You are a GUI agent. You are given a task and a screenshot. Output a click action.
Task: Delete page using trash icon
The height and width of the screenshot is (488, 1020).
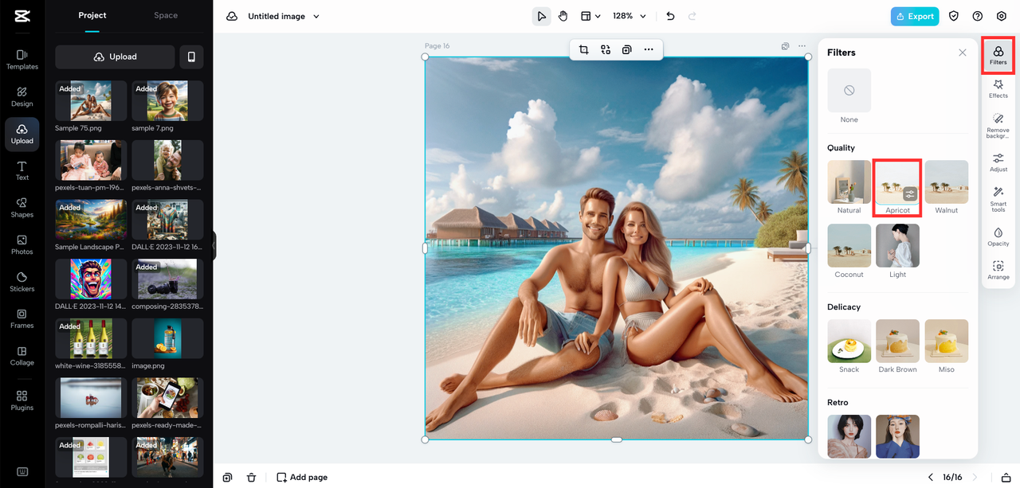click(x=252, y=477)
